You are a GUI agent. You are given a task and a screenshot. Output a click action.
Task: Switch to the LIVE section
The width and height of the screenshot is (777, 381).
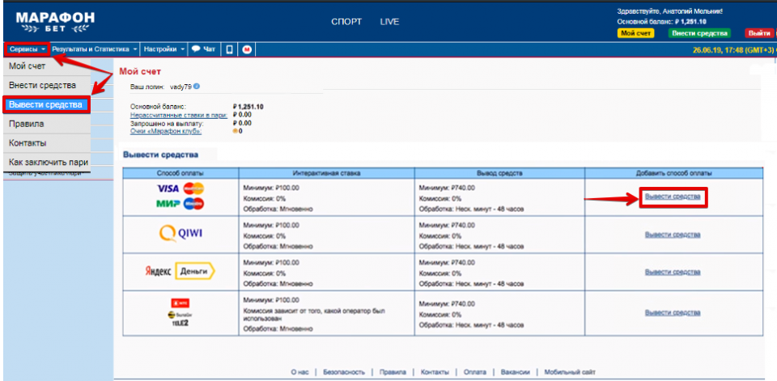point(389,22)
